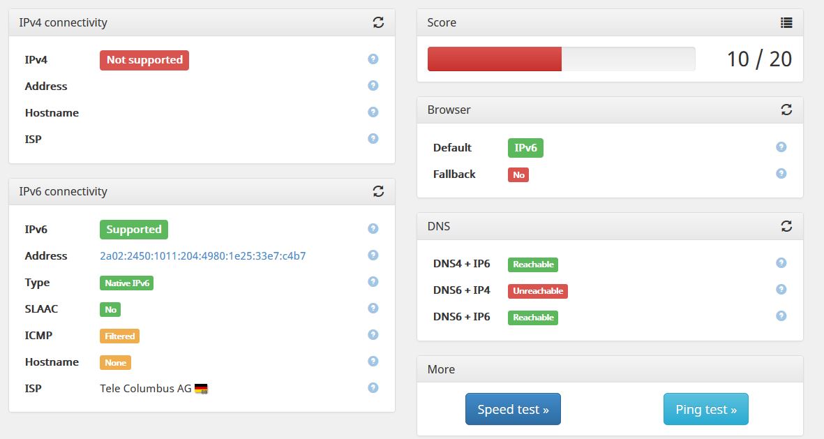
Task: Click the red score progress bar
Action: tap(494, 59)
